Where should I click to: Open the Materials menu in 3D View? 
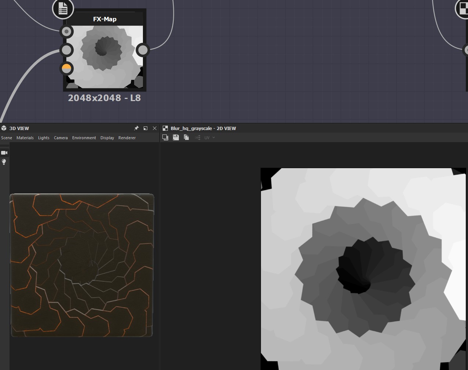click(x=25, y=138)
